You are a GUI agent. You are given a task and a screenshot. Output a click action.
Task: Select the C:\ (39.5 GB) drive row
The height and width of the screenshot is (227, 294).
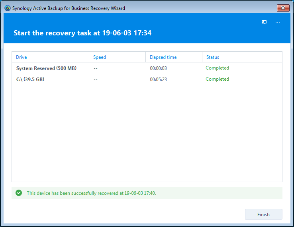pyautogui.click(x=30, y=80)
